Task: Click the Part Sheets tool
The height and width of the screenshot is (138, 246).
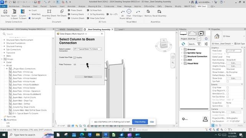Action: [62, 13]
